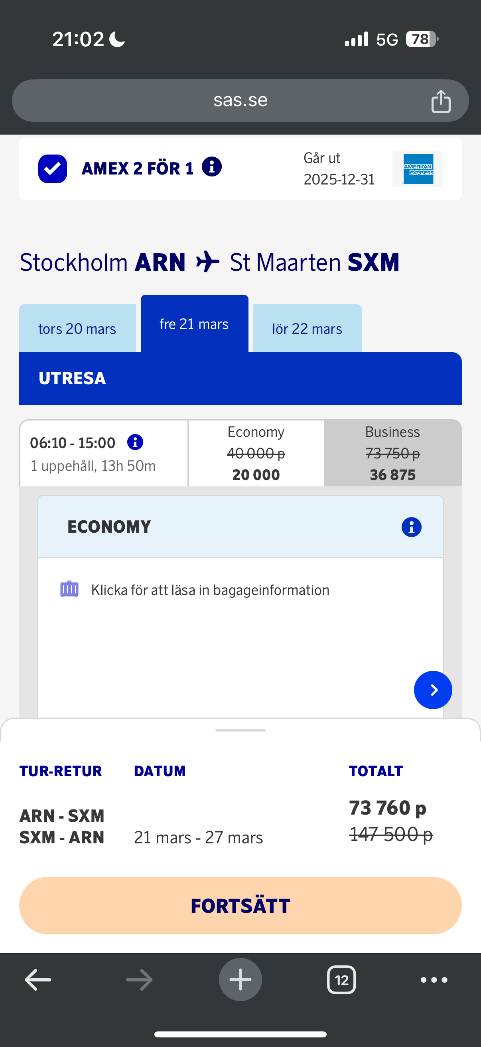
Task: Click the round blue next arrow
Action: [x=433, y=690]
